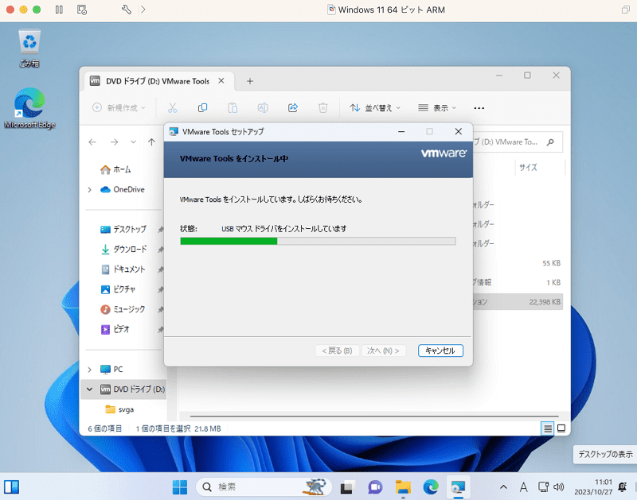
Task: Go back in Explorer navigation
Action: point(92,142)
